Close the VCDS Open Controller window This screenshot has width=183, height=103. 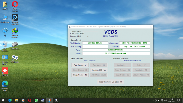151,27
